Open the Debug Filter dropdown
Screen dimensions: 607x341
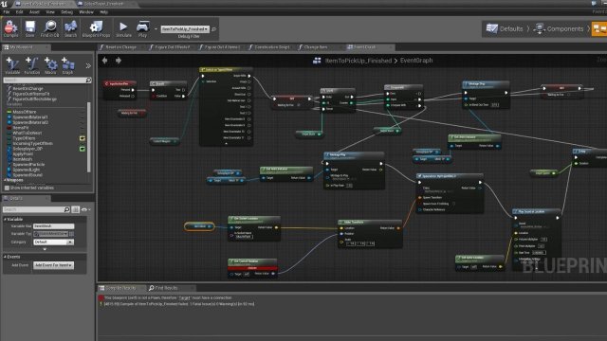185,29
